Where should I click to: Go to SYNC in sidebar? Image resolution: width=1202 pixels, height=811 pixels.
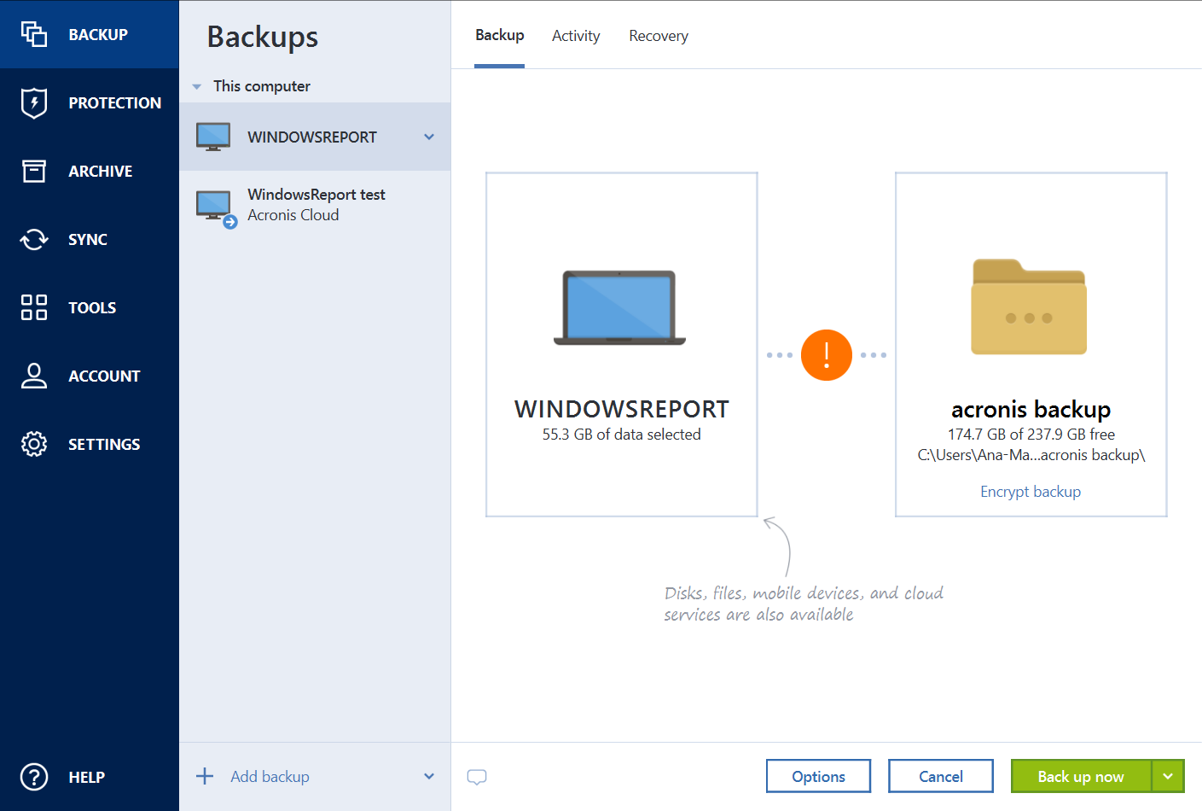click(88, 239)
